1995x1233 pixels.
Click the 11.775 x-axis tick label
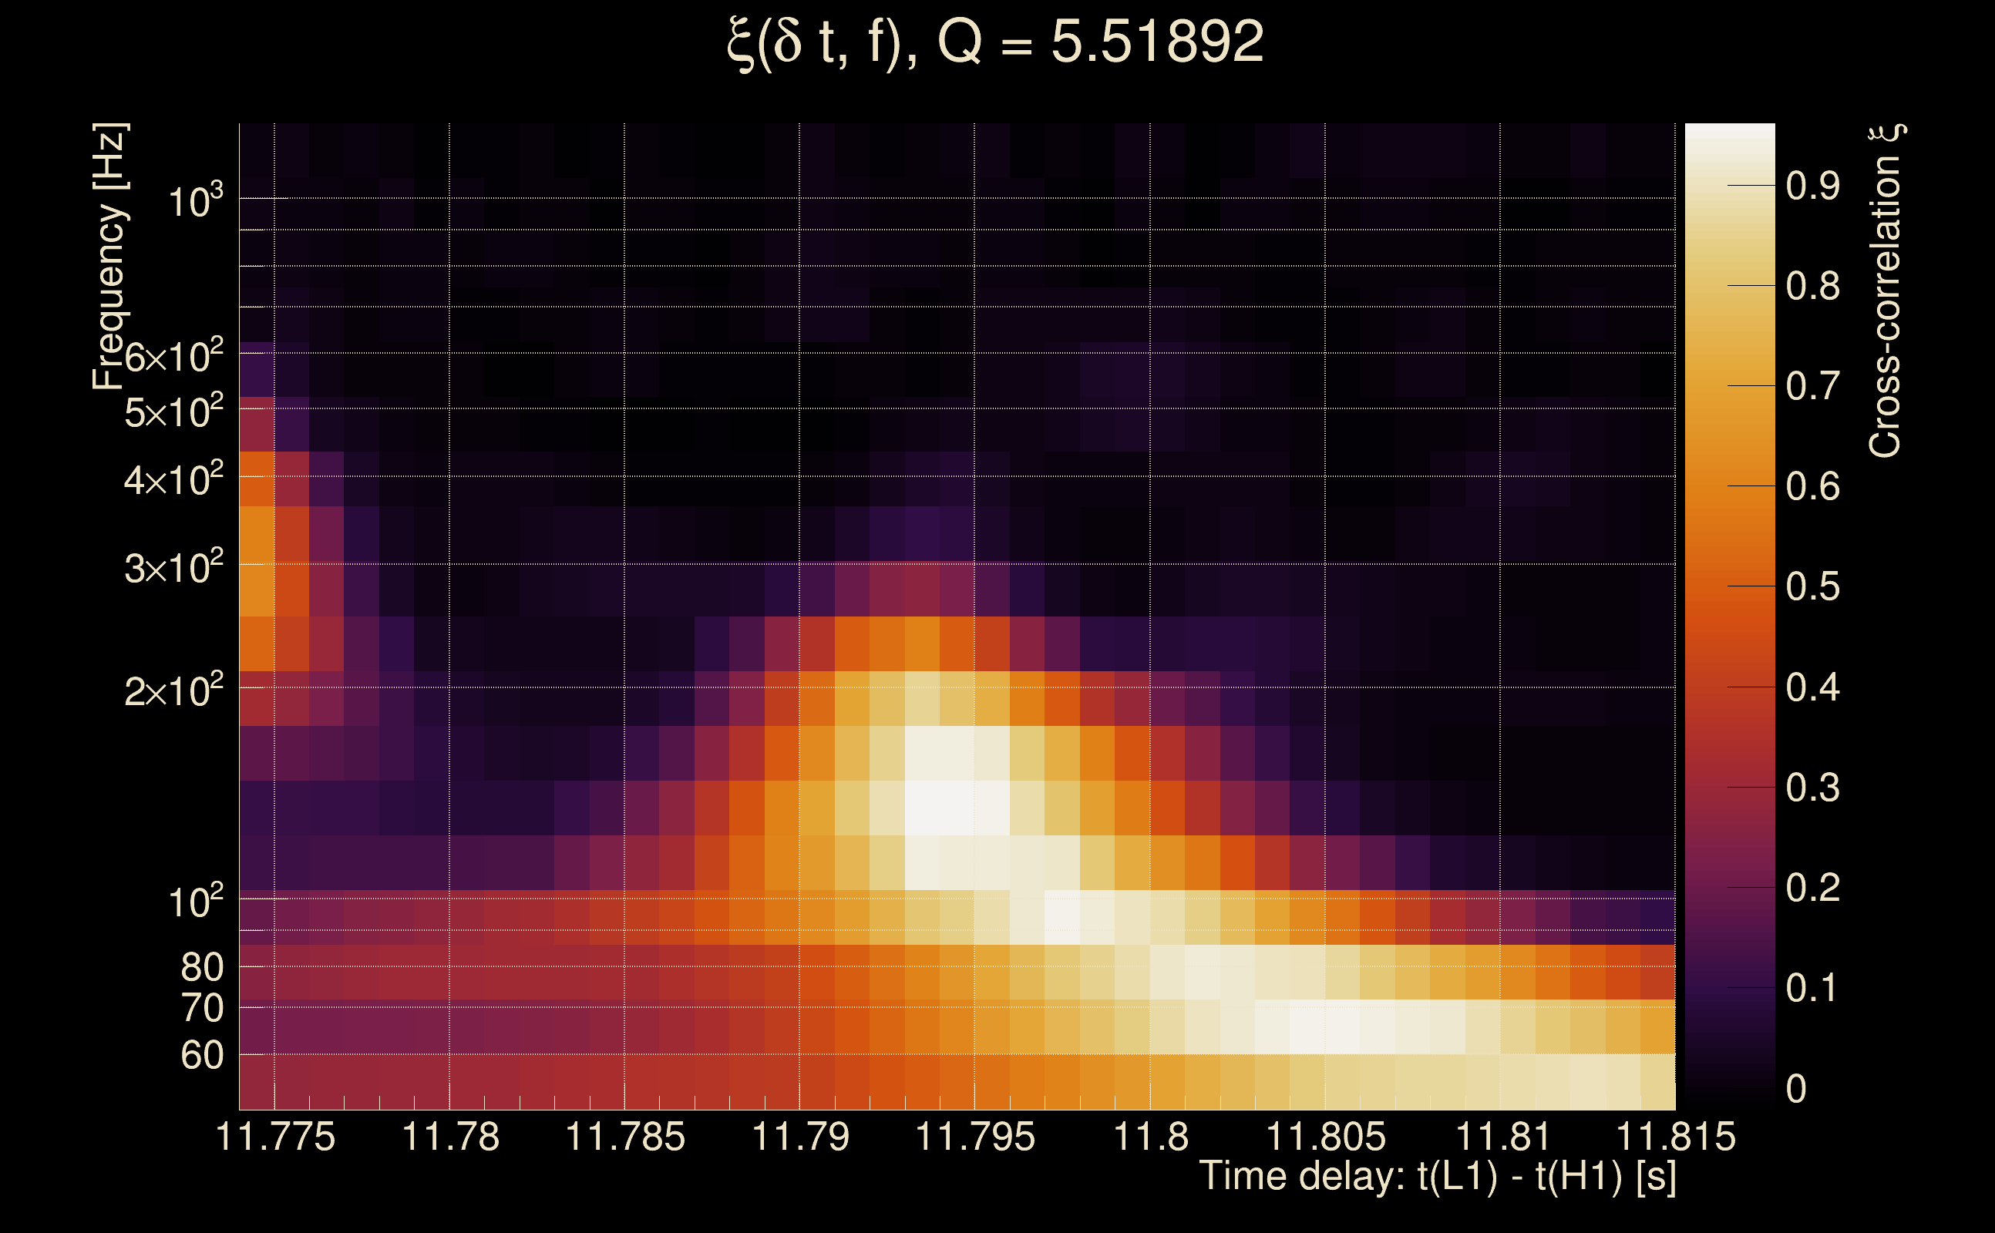point(275,1137)
